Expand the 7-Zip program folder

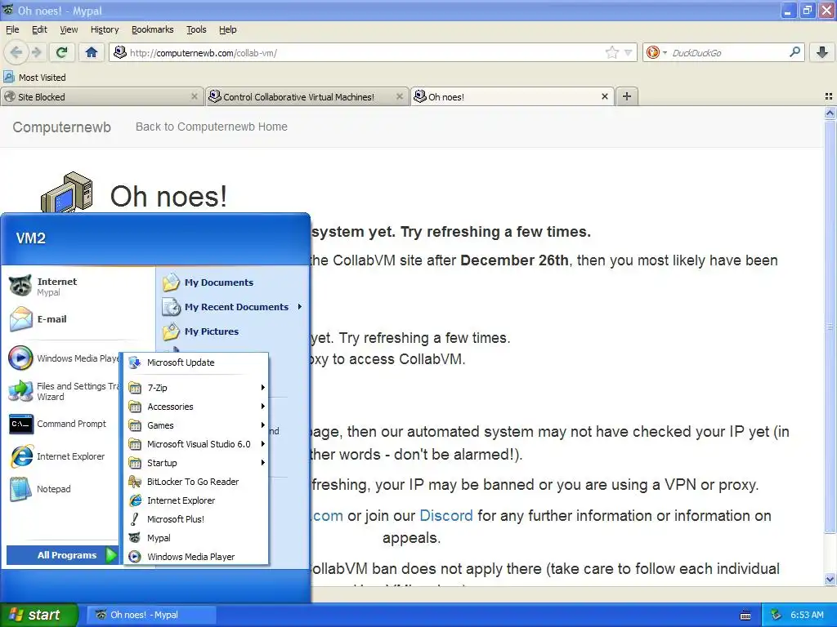196,388
